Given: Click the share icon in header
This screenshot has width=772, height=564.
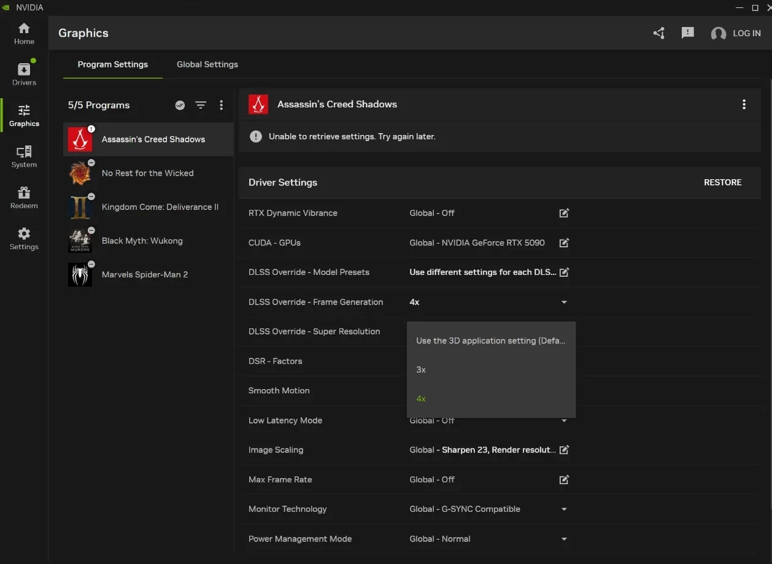Looking at the screenshot, I should point(659,33).
